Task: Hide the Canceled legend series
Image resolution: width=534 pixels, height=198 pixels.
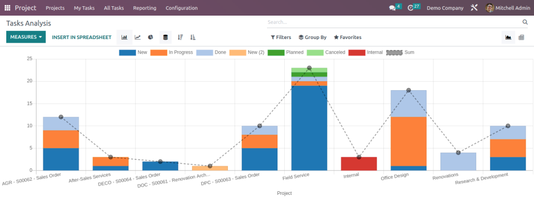Action: 326,53
